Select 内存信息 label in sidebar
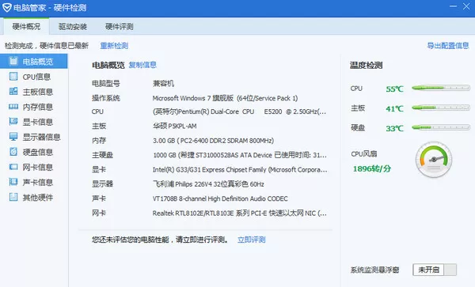This screenshot has height=287, width=475. 38,107
